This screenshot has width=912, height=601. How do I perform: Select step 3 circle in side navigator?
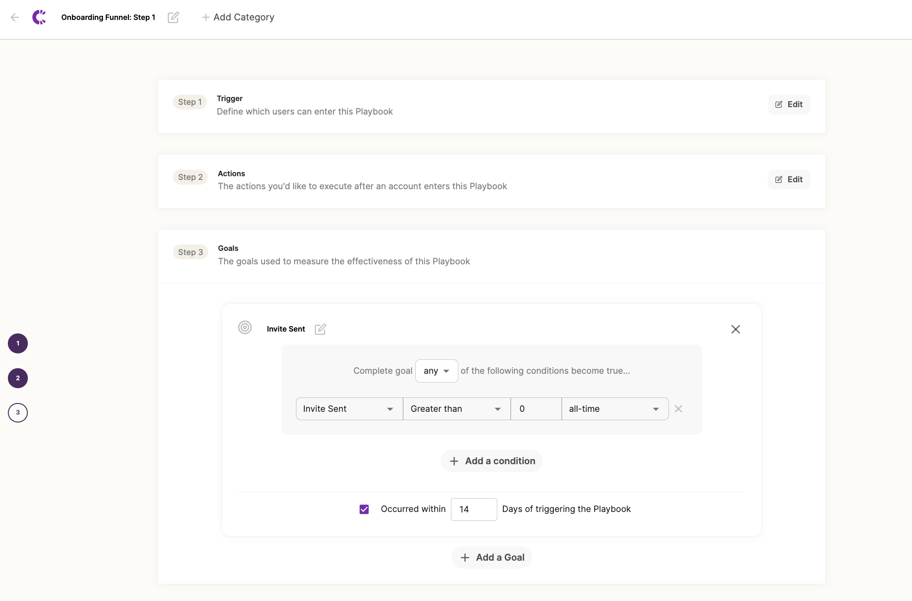18,413
